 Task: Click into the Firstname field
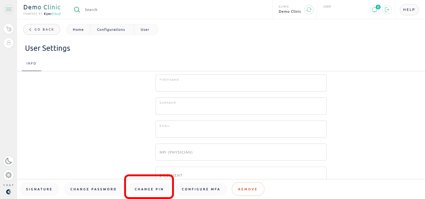pyautogui.click(x=241, y=83)
